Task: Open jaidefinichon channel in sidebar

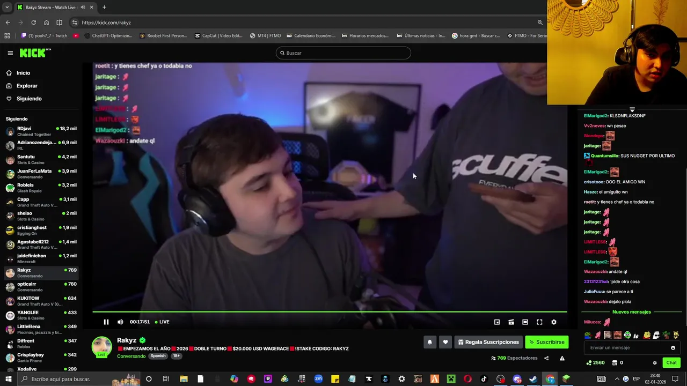Action: click(41, 258)
